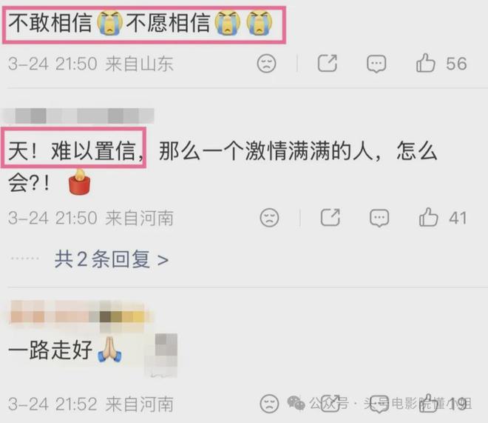Expand 共2条回复 replies
Screen dimensions: 488x423
point(112,259)
